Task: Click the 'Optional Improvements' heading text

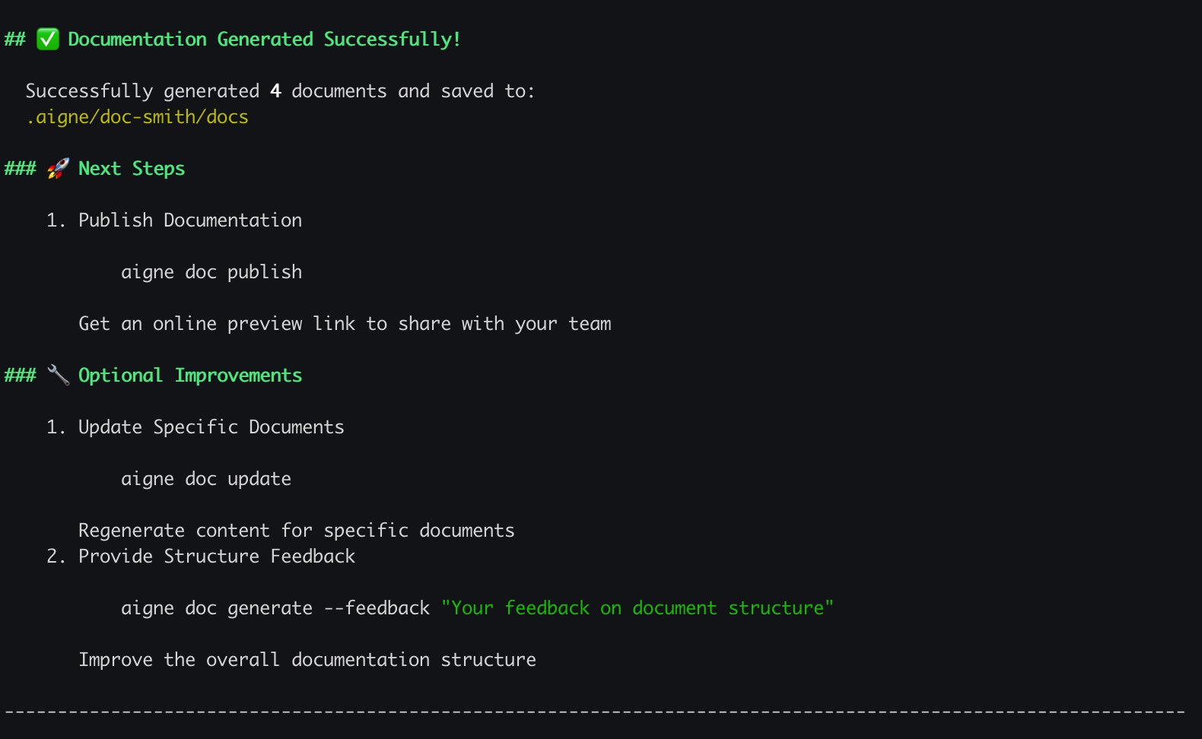Action: (190, 376)
